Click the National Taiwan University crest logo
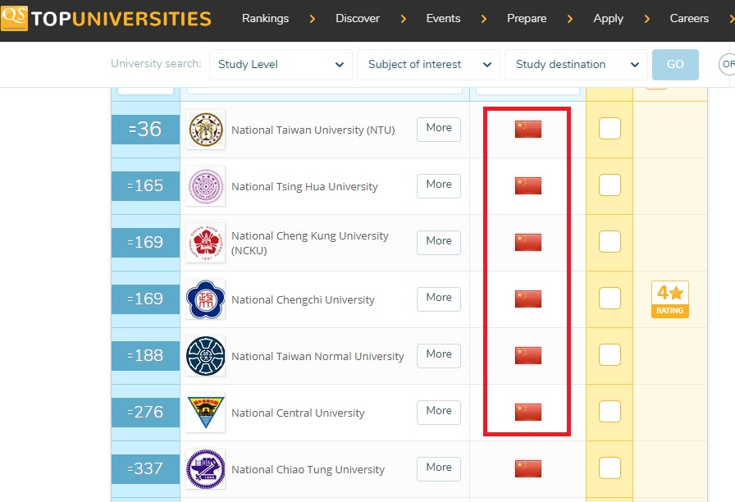The height and width of the screenshot is (502, 735). click(204, 129)
